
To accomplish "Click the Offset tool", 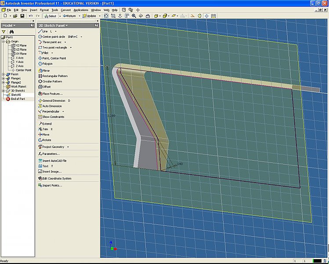I will pos(46,87).
